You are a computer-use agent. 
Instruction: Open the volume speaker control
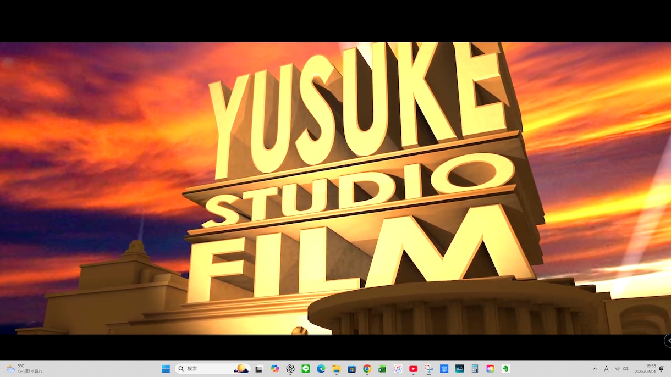625,369
